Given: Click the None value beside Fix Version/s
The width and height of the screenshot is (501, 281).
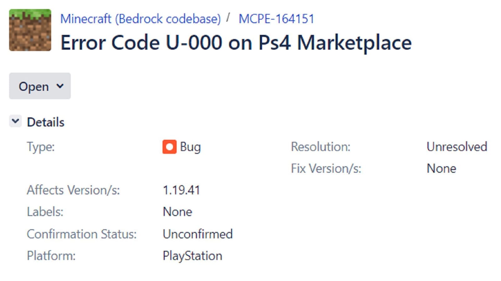Looking at the screenshot, I should point(441,168).
